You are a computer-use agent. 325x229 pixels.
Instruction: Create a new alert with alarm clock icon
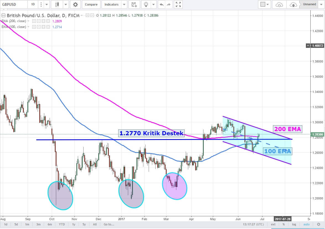(x=134, y=4)
